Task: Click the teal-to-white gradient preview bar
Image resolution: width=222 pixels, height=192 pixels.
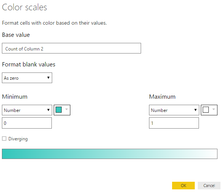Action: (110, 154)
